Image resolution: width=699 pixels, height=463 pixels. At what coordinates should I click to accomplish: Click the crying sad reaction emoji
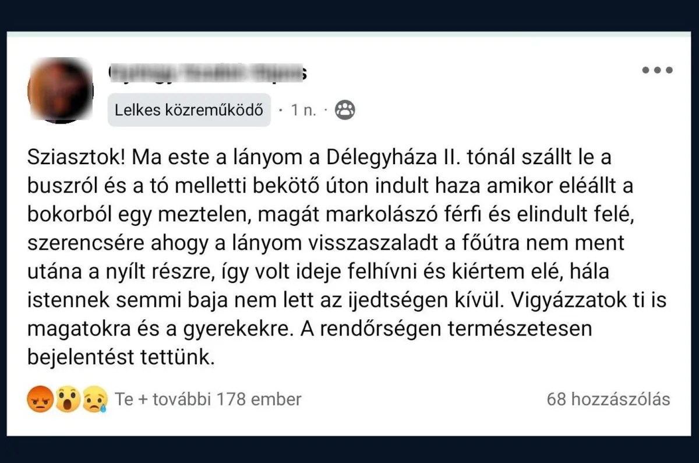pyautogui.click(x=94, y=400)
